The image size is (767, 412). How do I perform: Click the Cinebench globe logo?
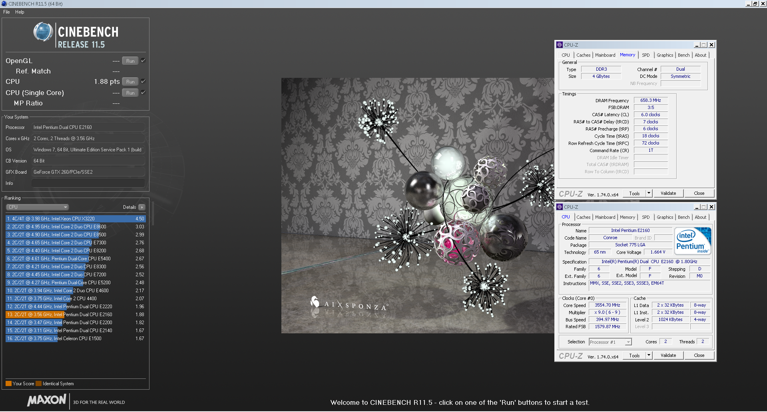pyautogui.click(x=43, y=32)
